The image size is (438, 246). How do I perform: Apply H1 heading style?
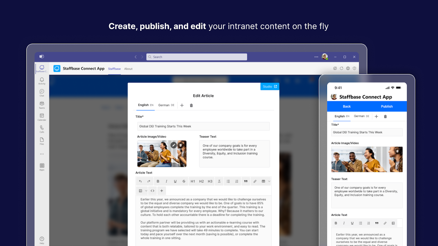point(193,181)
